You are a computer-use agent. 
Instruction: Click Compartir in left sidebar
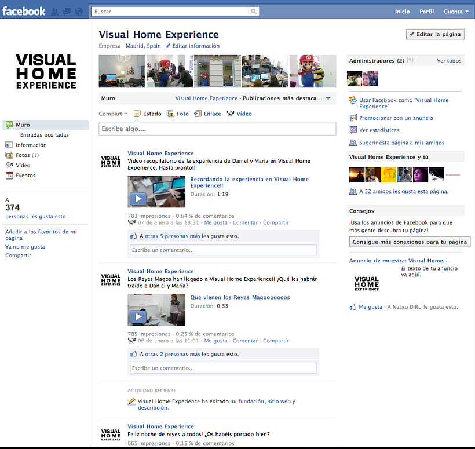click(18, 255)
